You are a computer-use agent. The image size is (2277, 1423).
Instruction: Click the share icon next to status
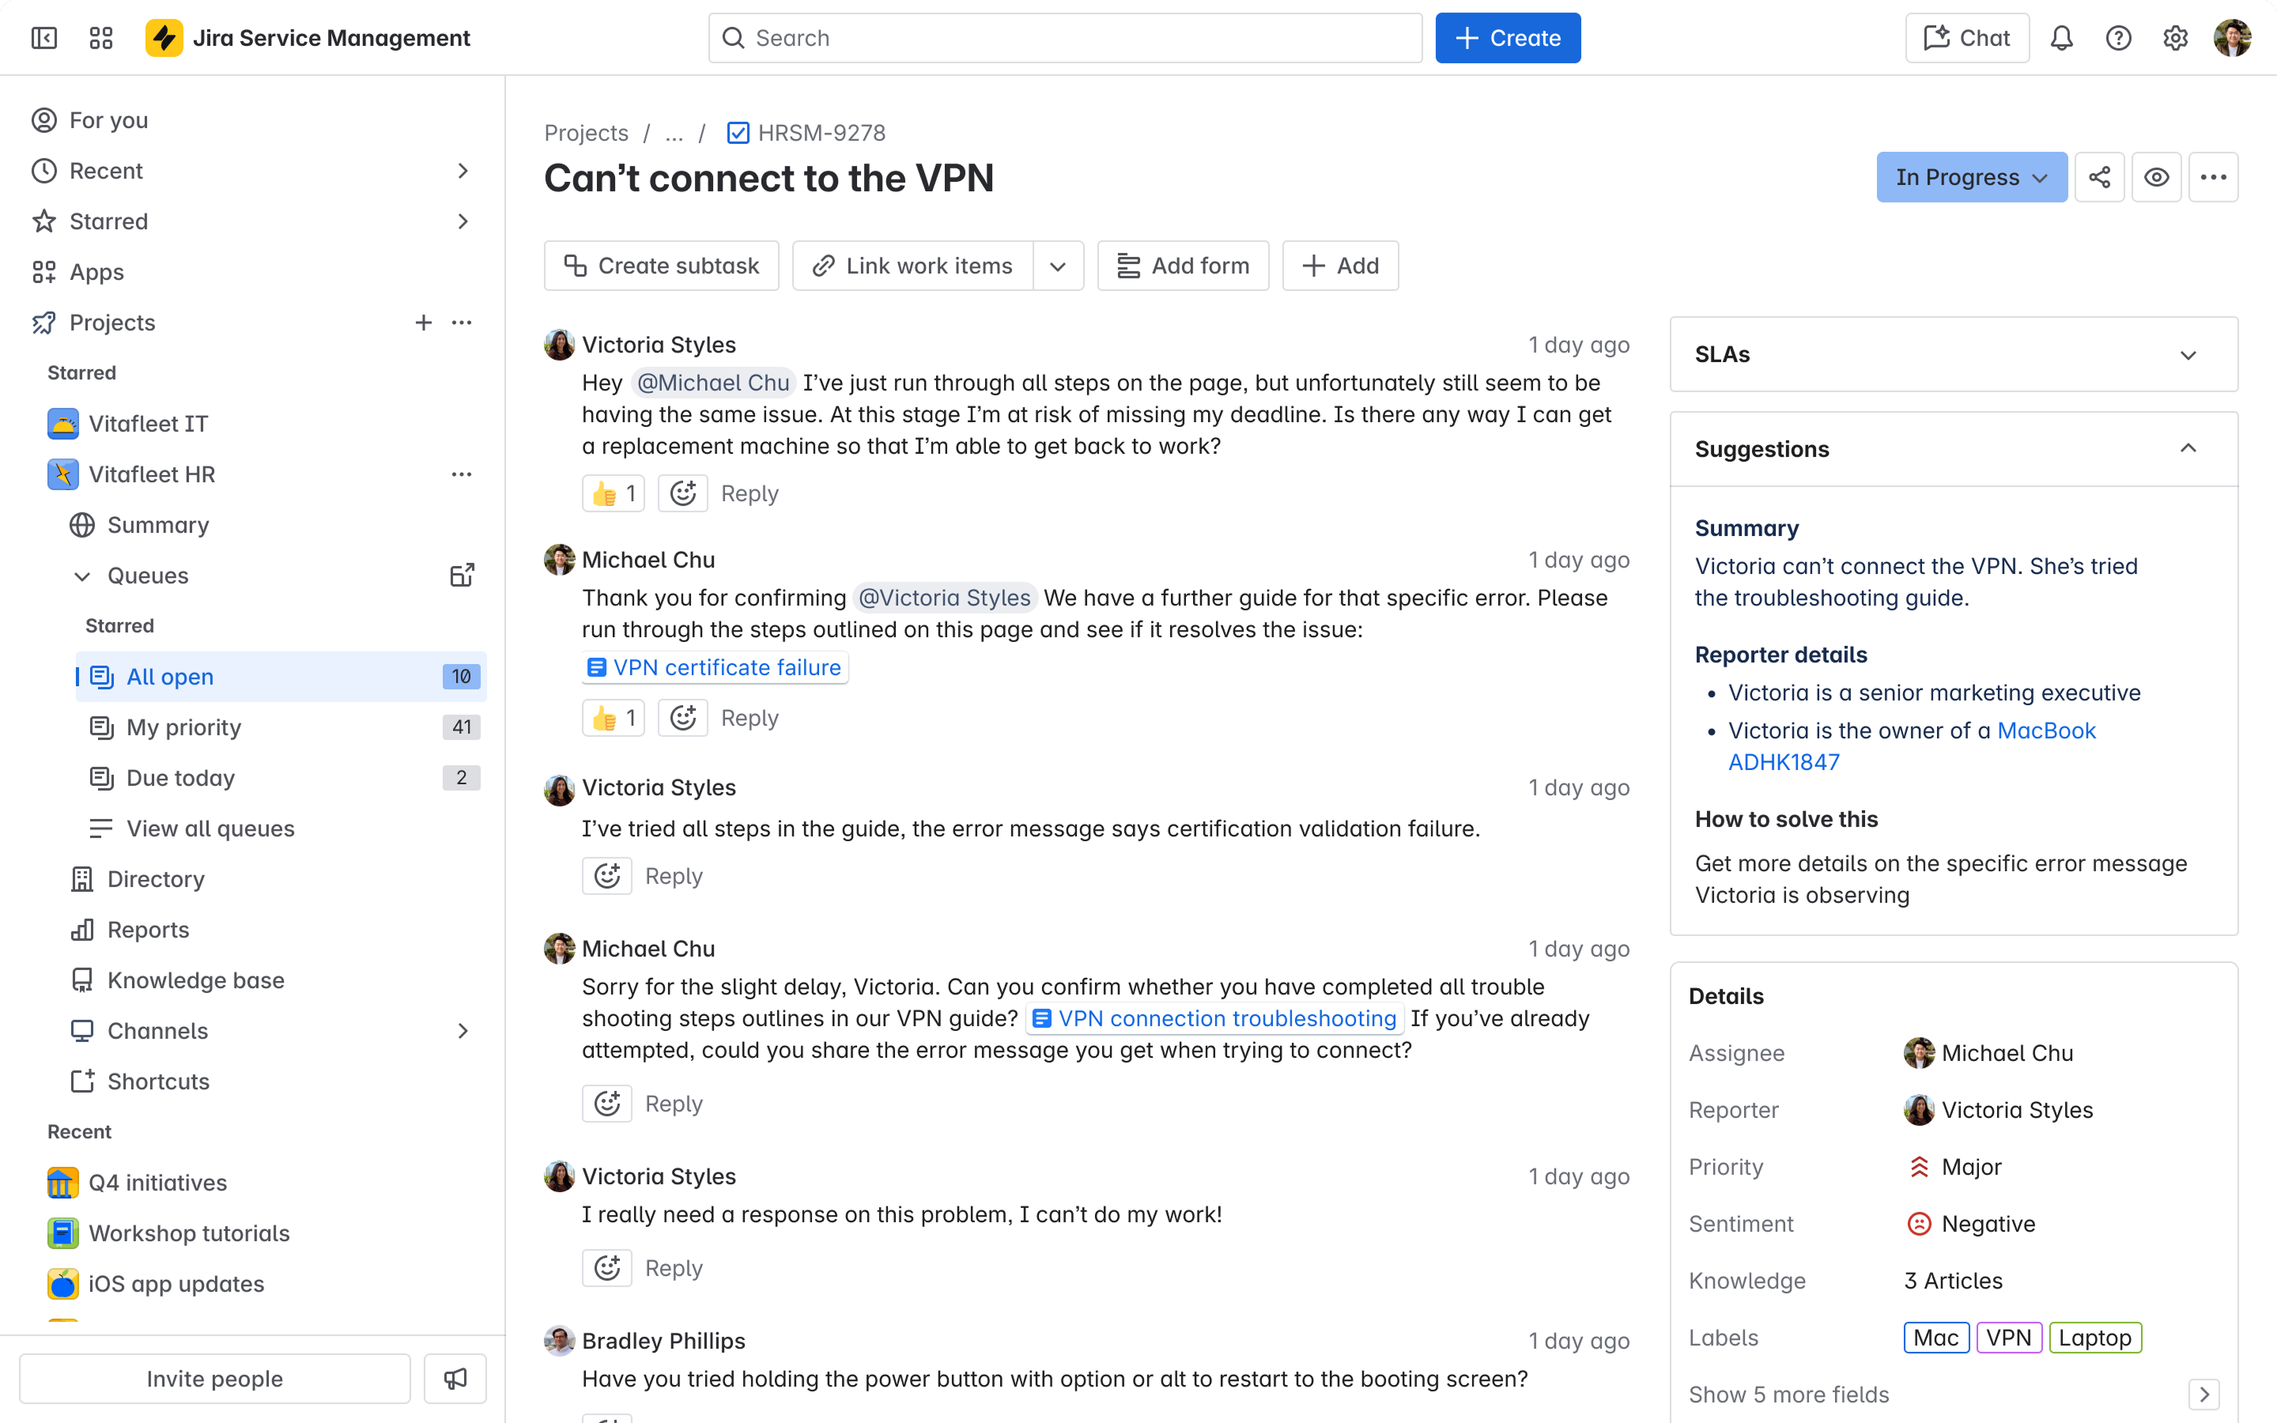coord(2099,177)
